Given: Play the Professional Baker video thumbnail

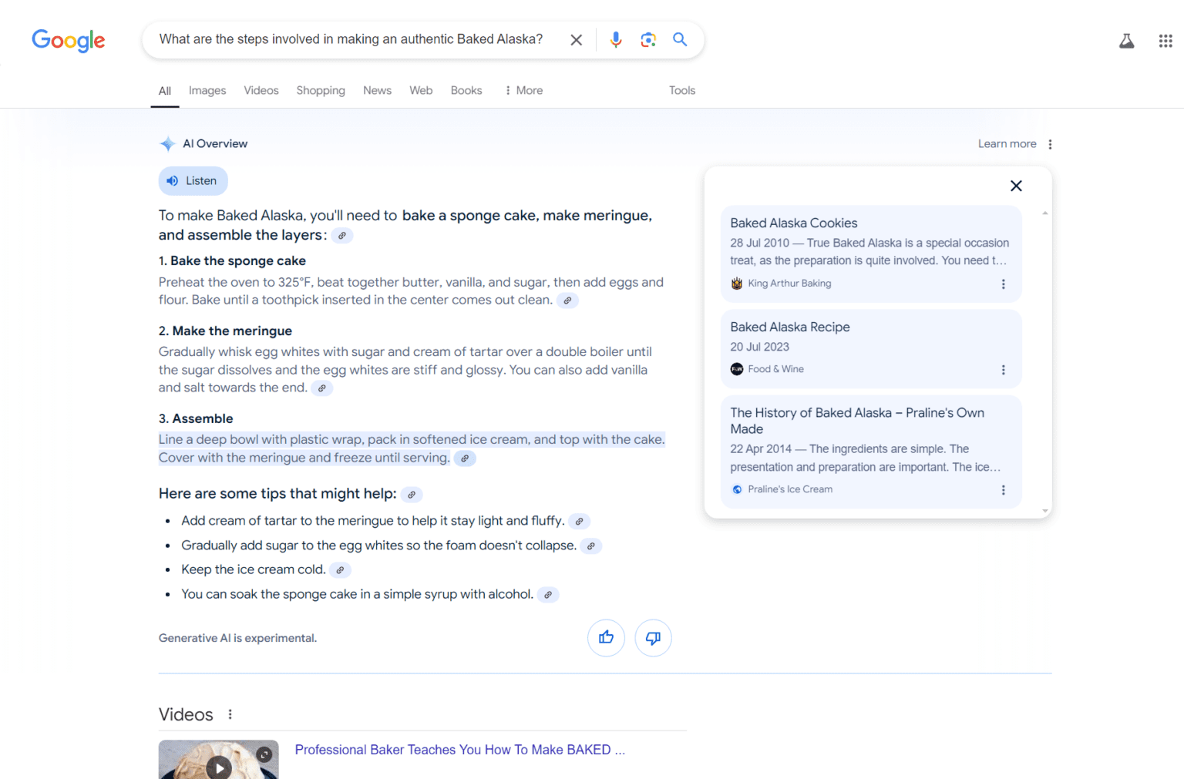Looking at the screenshot, I should (x=218, y=766).
